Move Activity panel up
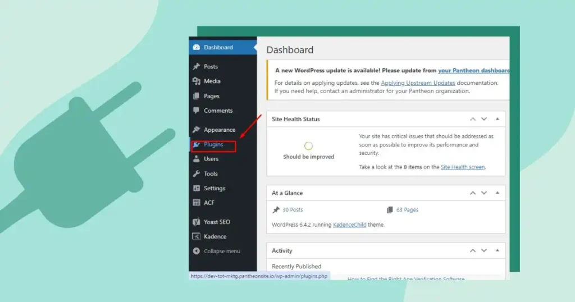 pyautogui.click(x=473, y=251)
